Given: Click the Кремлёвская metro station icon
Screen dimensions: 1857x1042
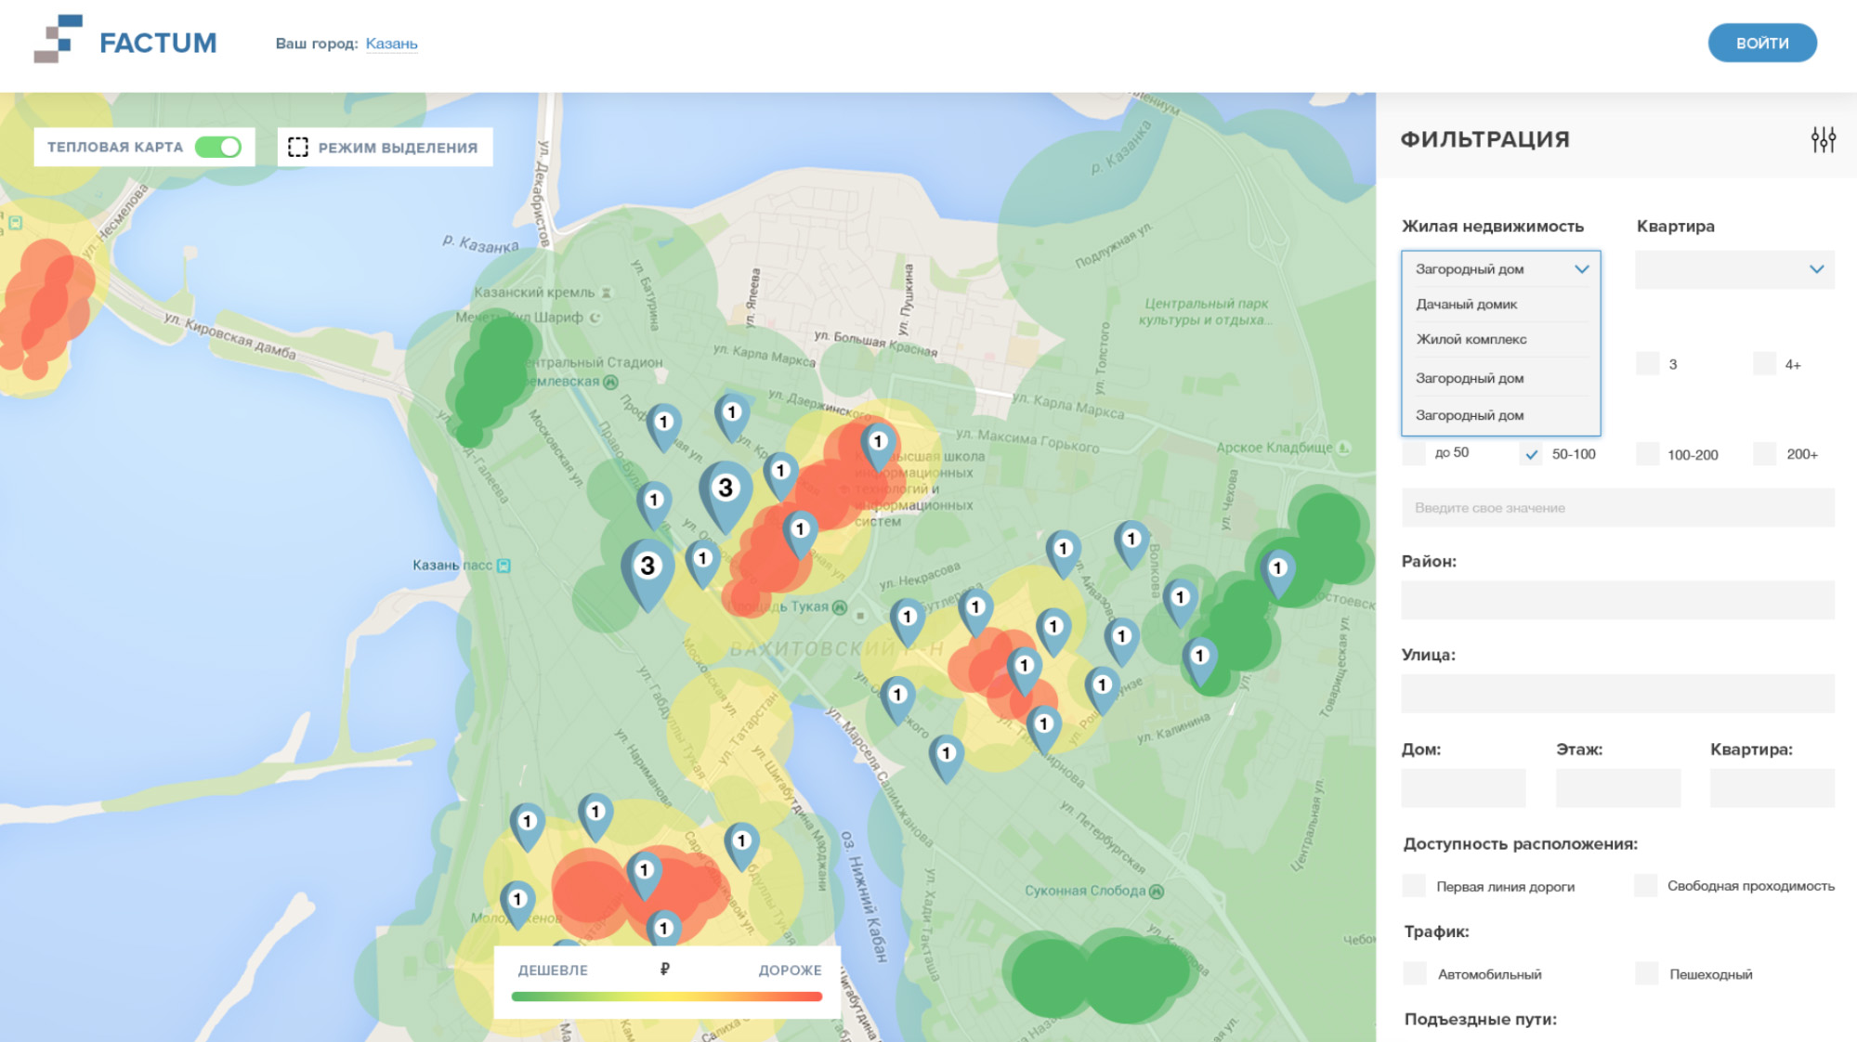Looking at the screenshot, I should (610, 382).
